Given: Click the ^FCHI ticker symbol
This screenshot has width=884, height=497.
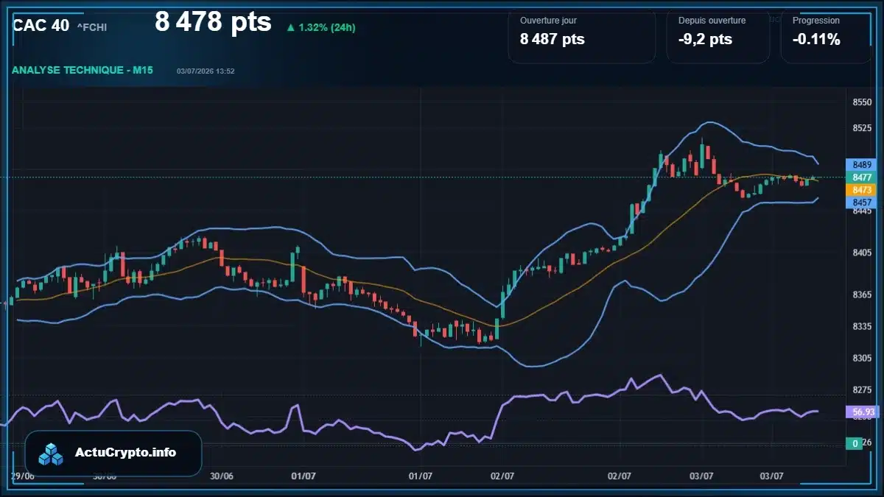Looking at the screenshot, I should coord(92,28).
